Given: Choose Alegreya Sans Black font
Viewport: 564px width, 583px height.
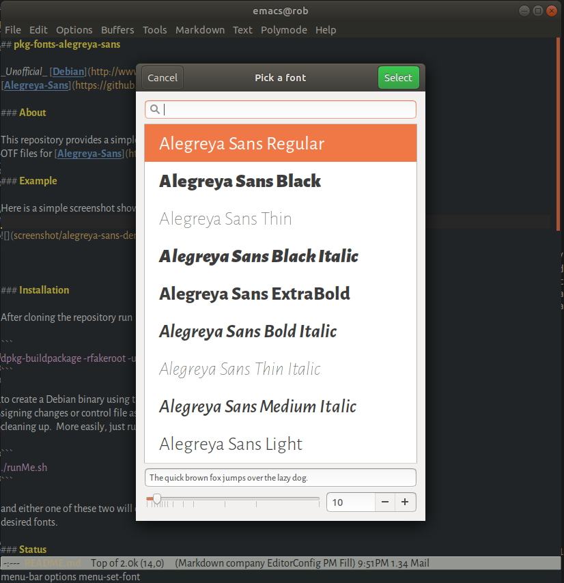Looking at the screenshot, I should point(281,181).
